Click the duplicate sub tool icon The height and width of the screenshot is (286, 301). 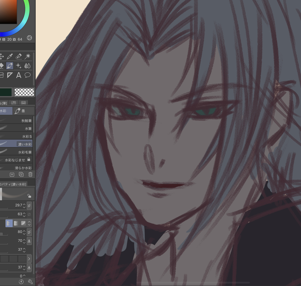21,174
